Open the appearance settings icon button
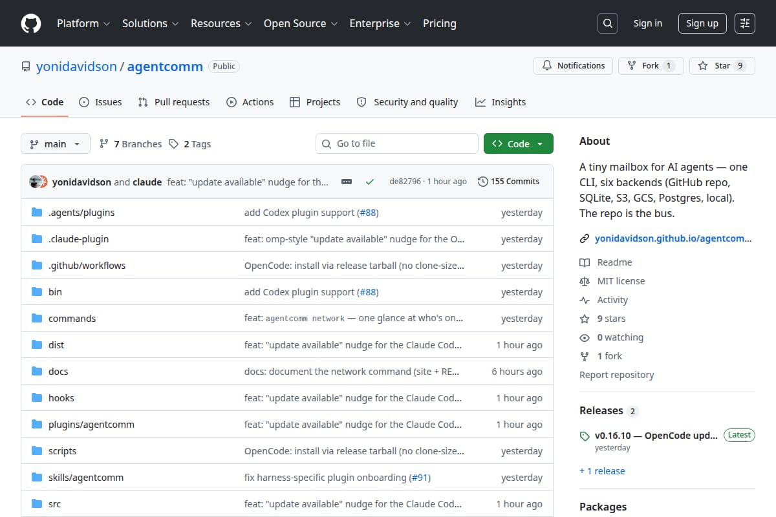 click(x=745, y=23)
